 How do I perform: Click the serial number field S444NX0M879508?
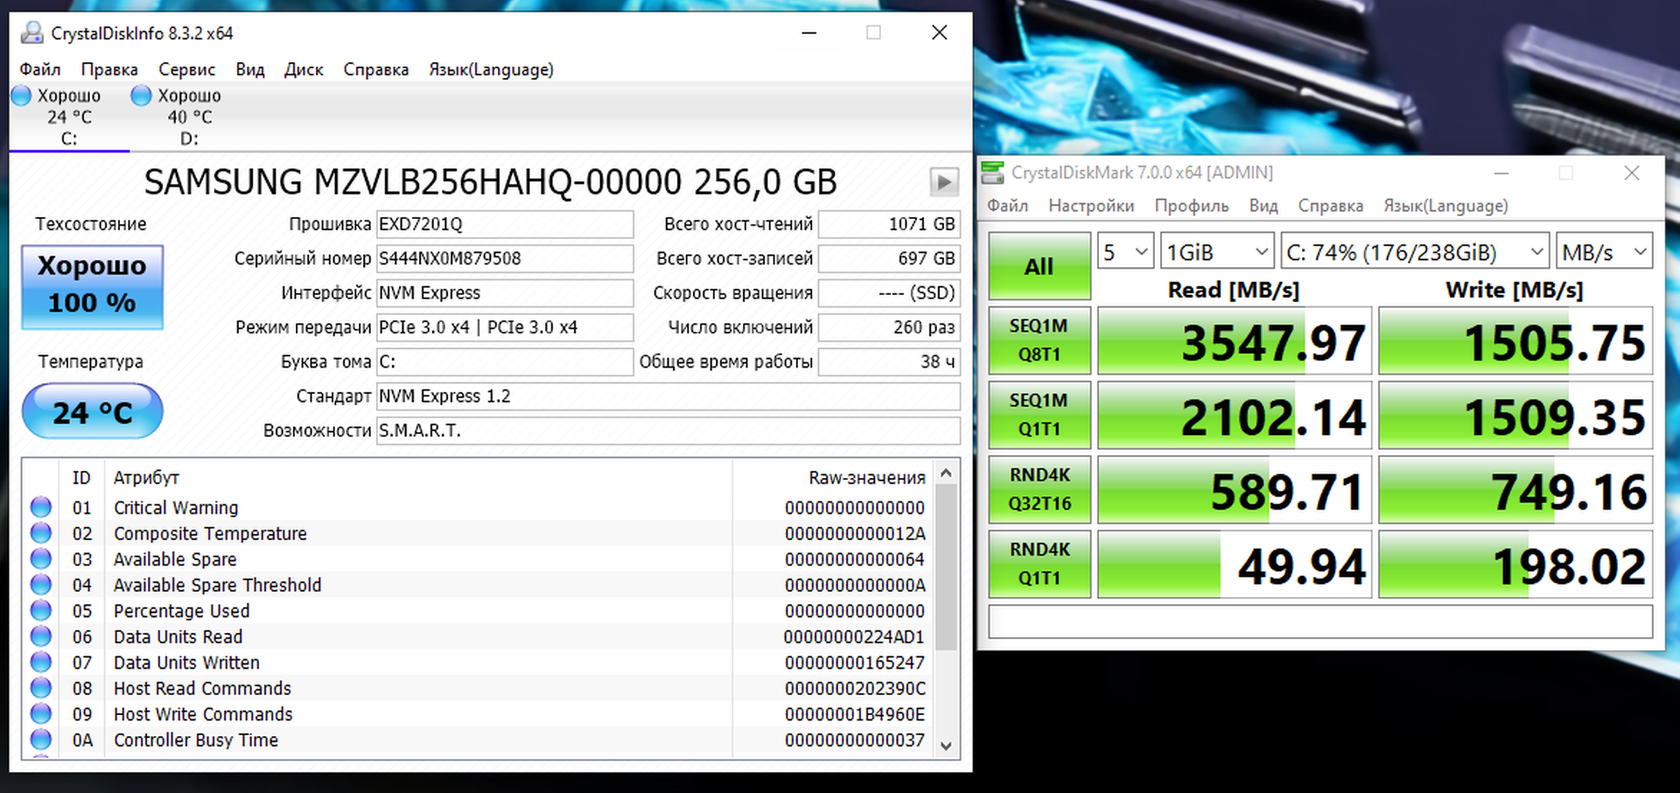tap(505, 258)
